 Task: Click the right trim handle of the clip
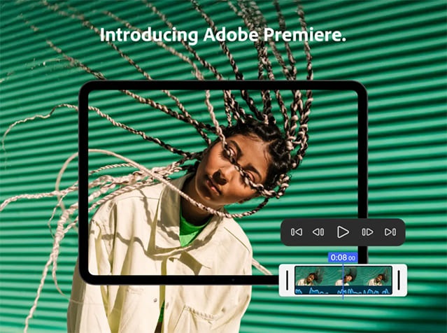pos(399,280)
